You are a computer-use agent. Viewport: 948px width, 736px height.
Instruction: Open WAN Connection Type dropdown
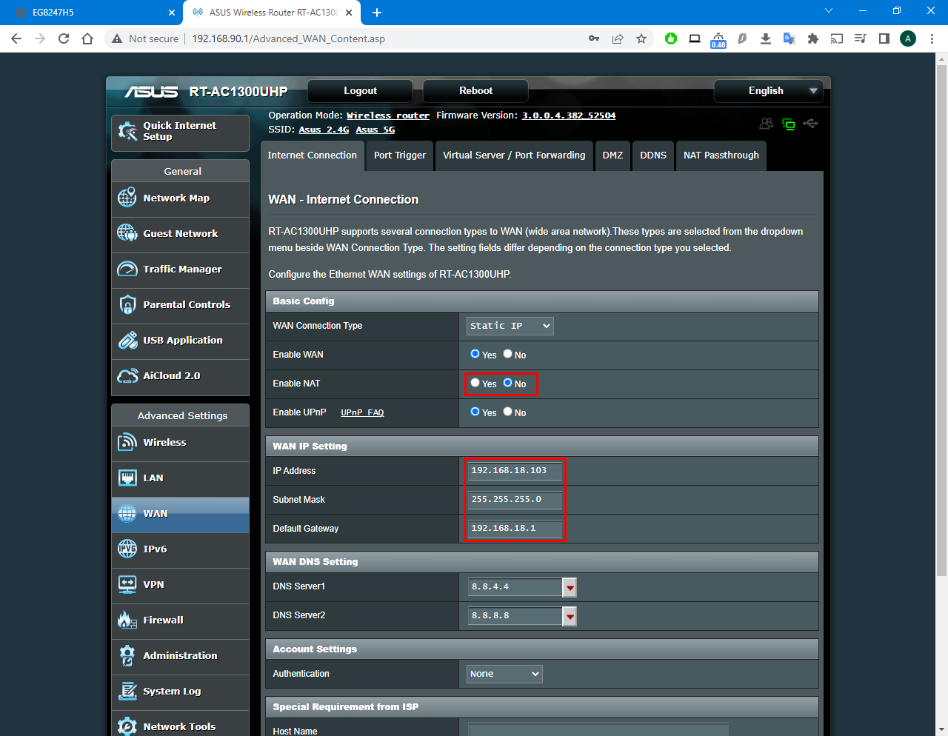click(510, 326)
